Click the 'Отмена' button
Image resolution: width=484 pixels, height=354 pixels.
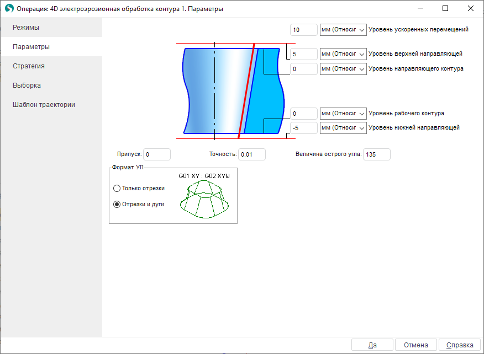tap(415, 345)
